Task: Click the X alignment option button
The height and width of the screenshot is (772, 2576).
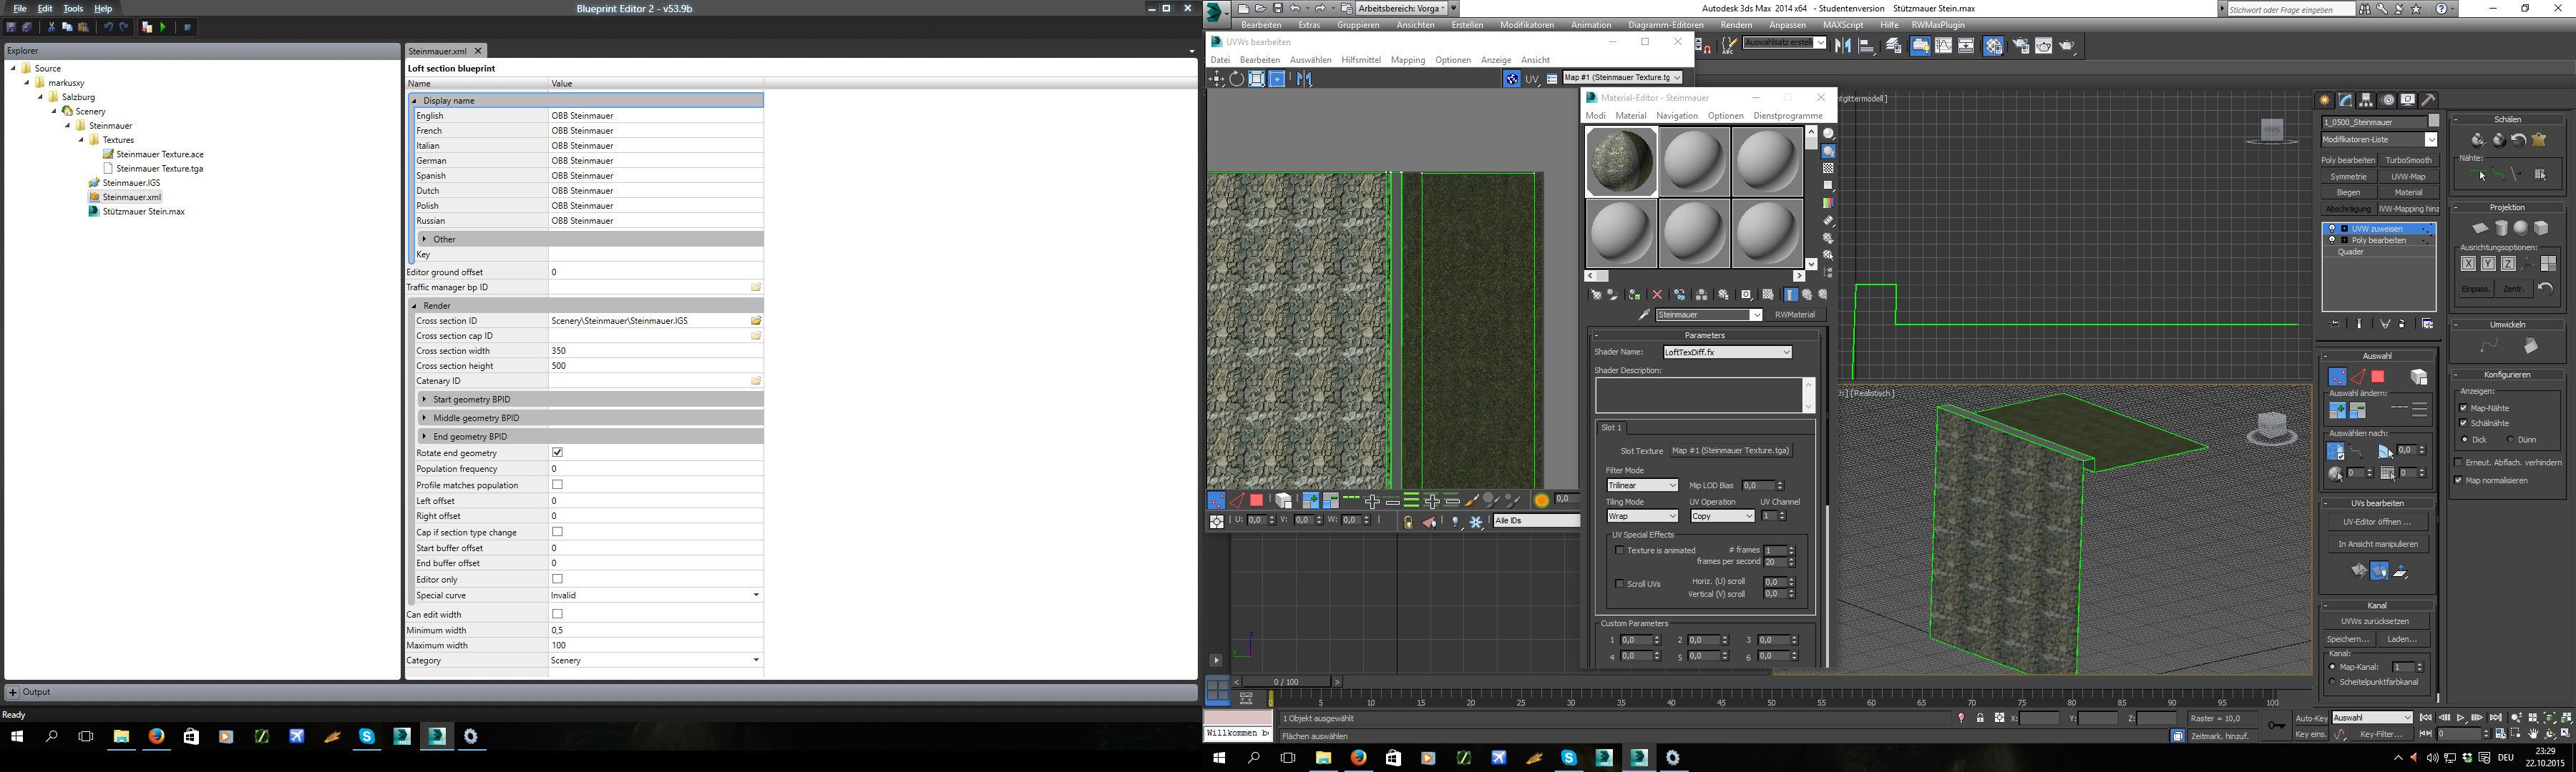Action: (x=2468, y=264)
